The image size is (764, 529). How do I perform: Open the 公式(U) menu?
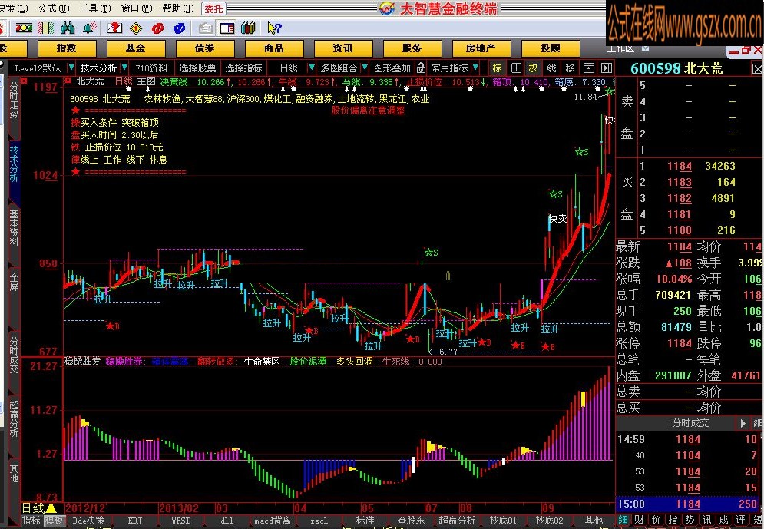pyautogui.click(x=54, y=8)
